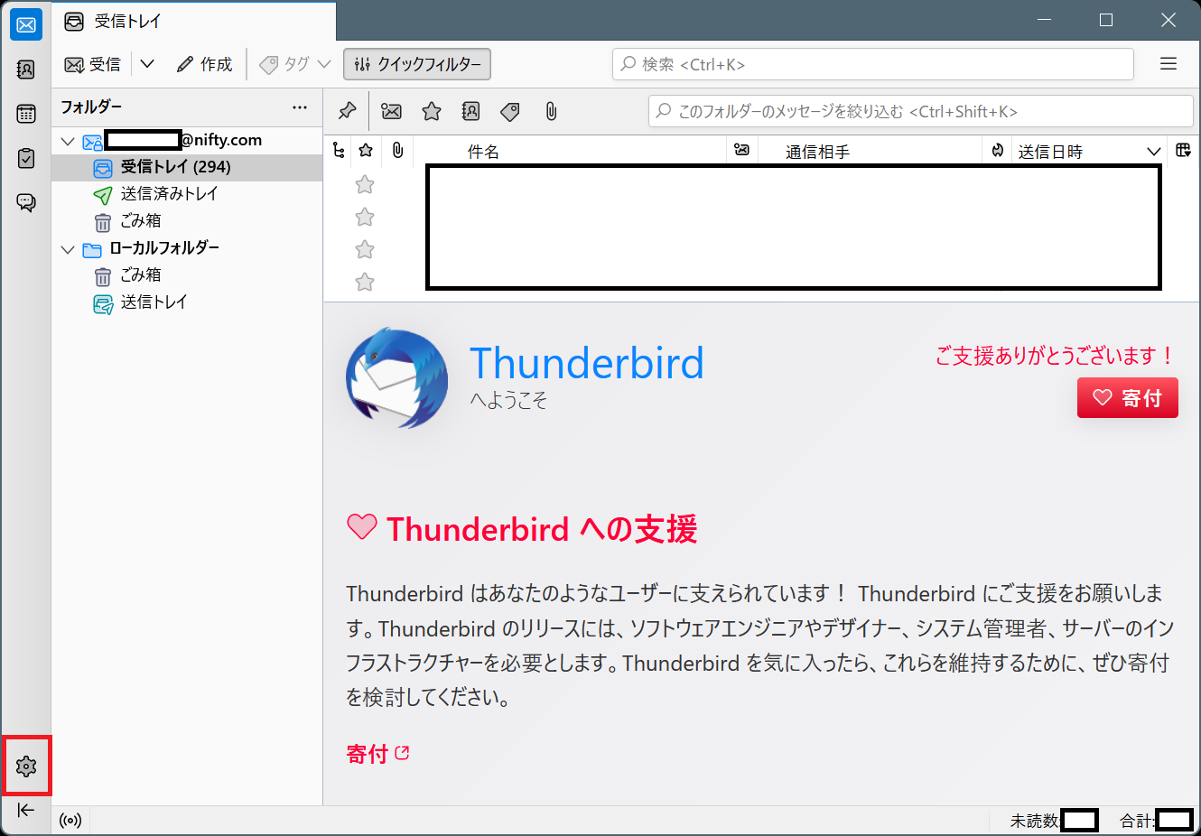This screenshot has height=836, width=1201.
Task: Click the 作成 compose button
Action: click(x=205, y=64)
